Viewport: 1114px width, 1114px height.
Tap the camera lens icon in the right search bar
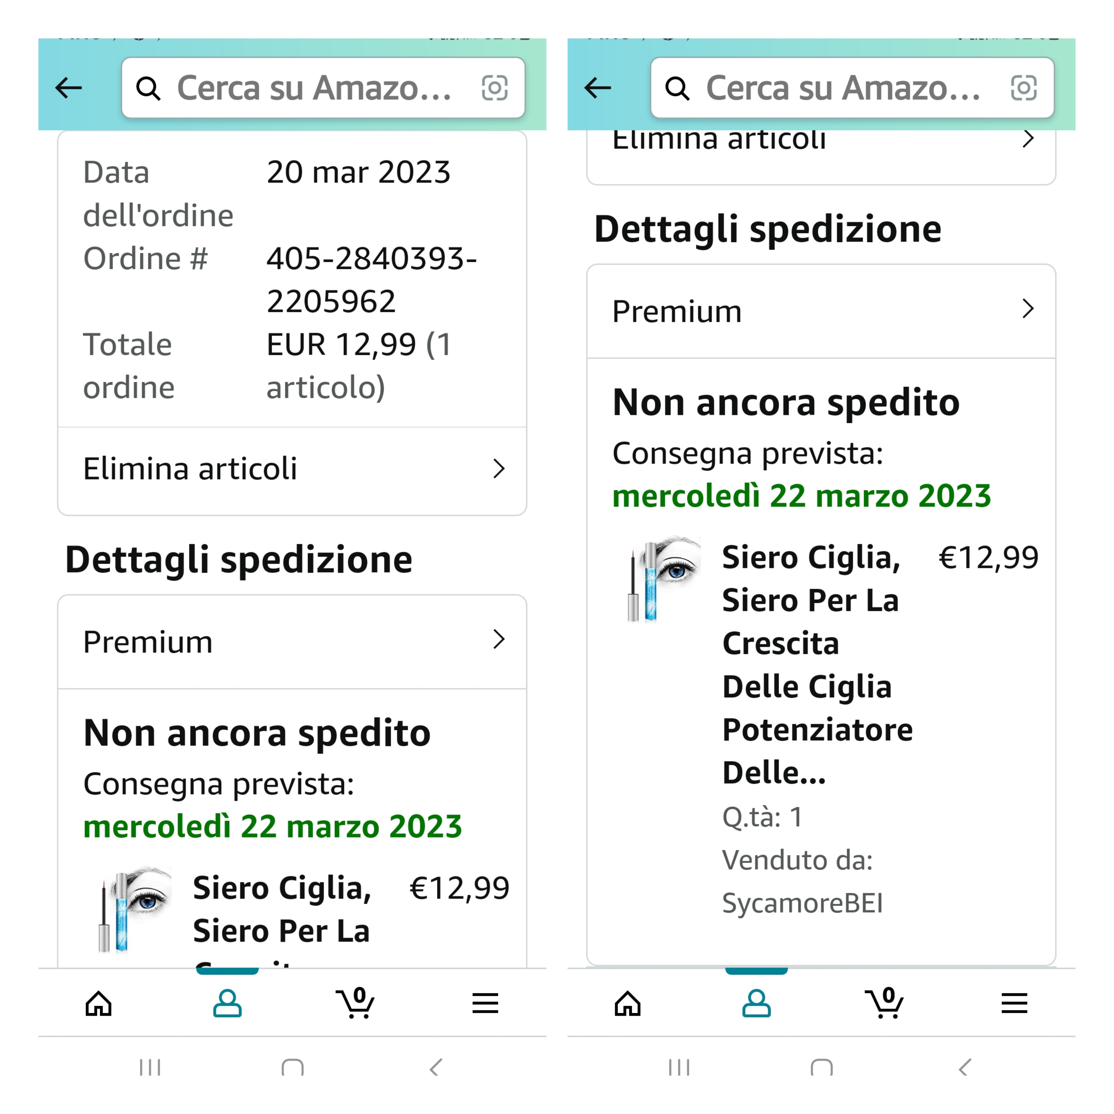pyautogui.click(x=1023, y=88)
